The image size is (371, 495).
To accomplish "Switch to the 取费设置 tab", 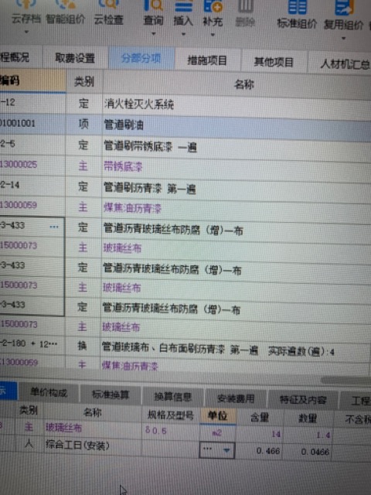I will tap(75, 58).
